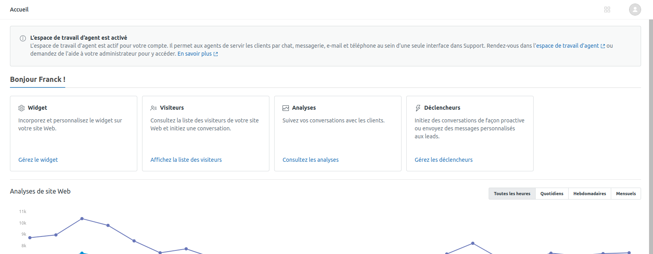The image size is (653, 254).
Task: Open the products grid icon in header
Action: pyautogui.click(x=607, y=10)
